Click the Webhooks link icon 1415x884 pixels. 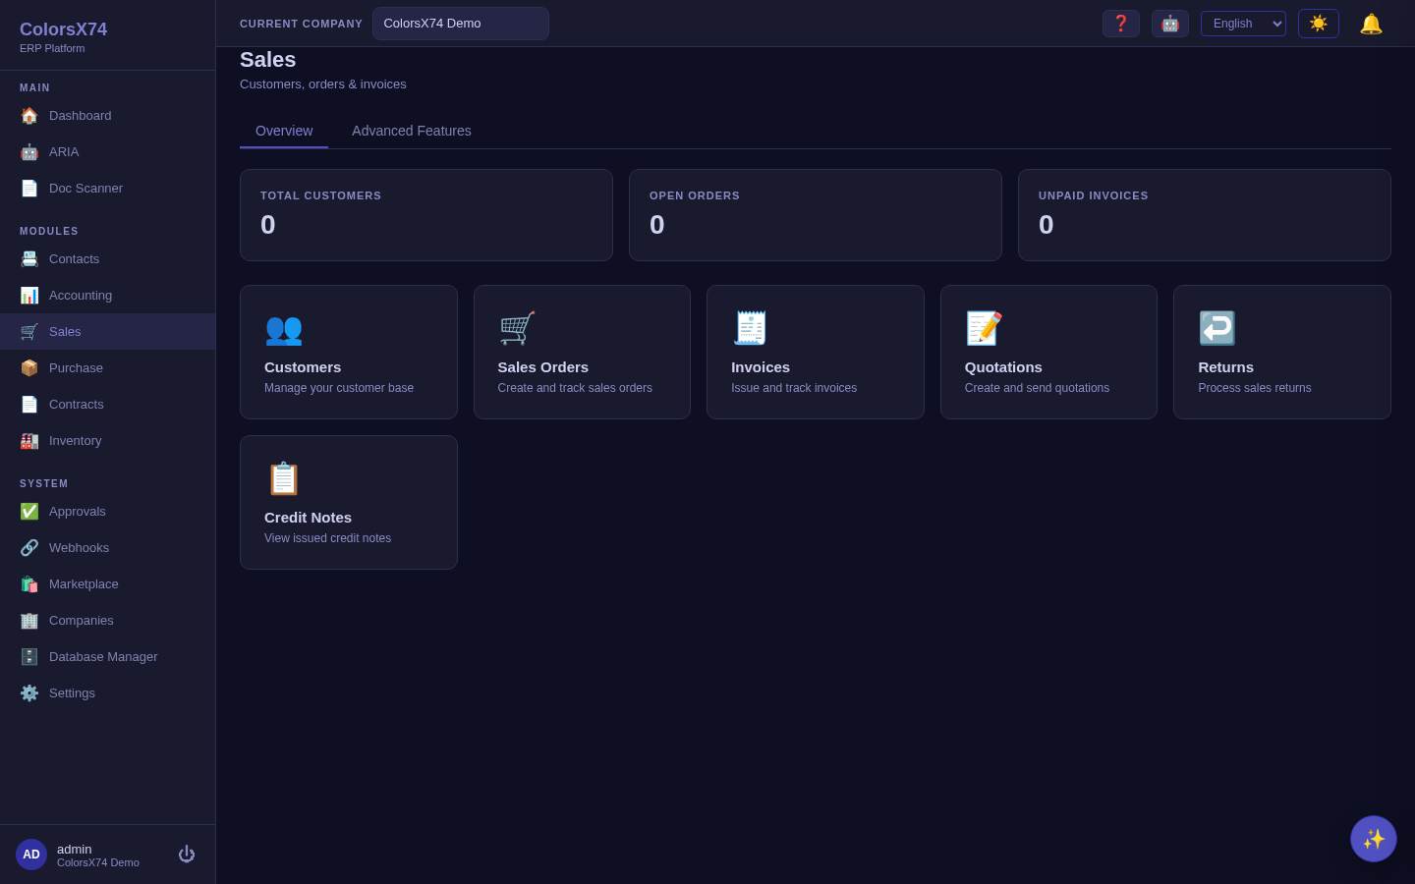click(x=29, y=548)
